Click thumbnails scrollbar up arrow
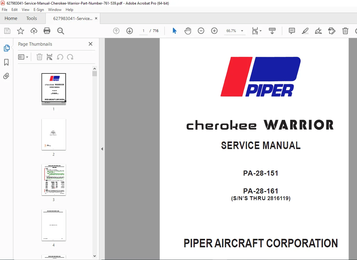The height and width of the screenshot is (260, 357). 95,69
